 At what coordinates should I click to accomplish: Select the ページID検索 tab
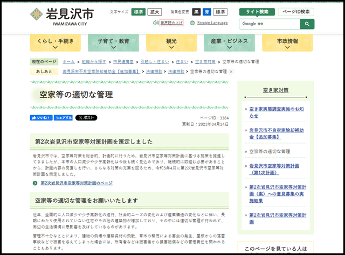(296, 12)
